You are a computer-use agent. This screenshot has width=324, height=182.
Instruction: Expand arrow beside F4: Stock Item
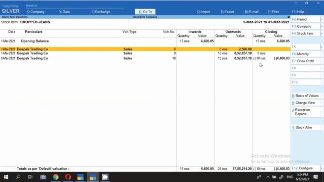pos(321,33)
